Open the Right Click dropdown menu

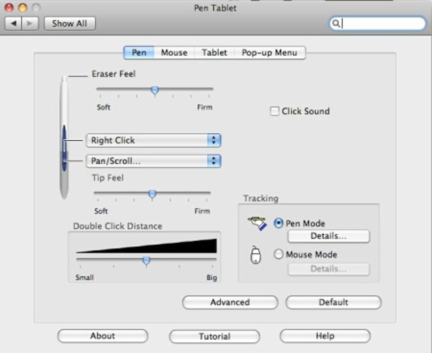[154, 140]
